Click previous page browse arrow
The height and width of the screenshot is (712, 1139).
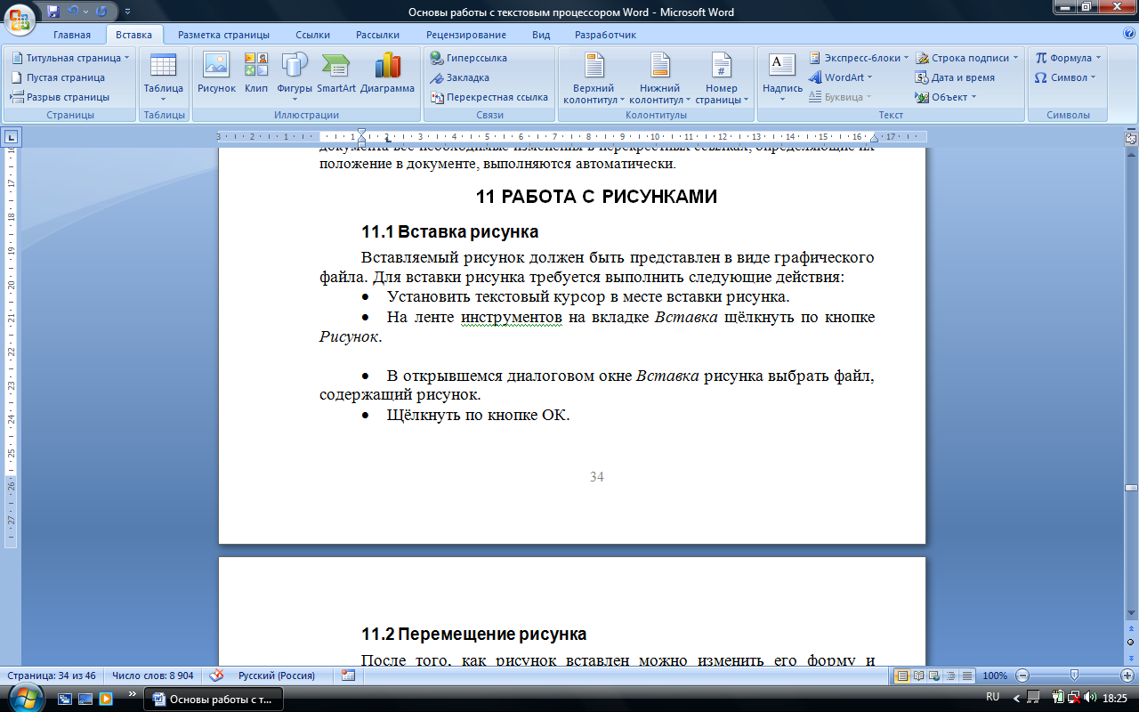pyautogui.click(x=1130, y=628)
